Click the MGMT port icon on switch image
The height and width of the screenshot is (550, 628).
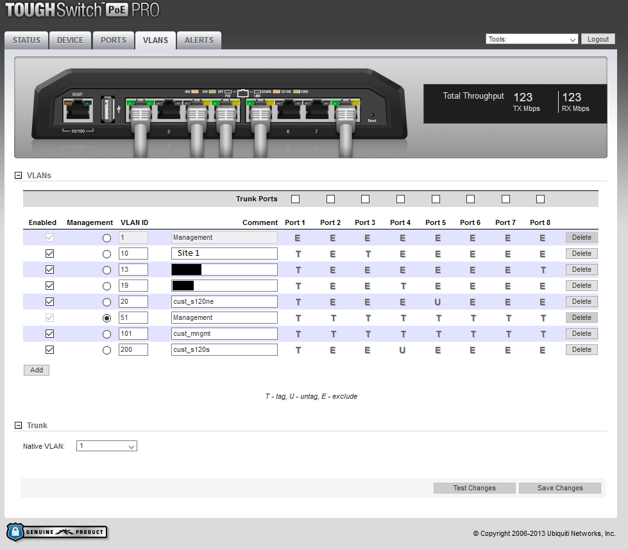coord(78,112)
